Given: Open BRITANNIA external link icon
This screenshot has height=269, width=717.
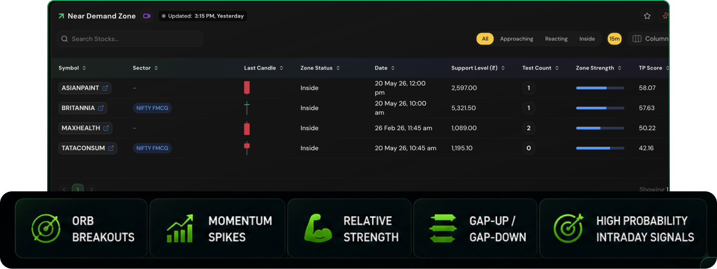Looking at the screenshot, I should [x=101, y=108].
